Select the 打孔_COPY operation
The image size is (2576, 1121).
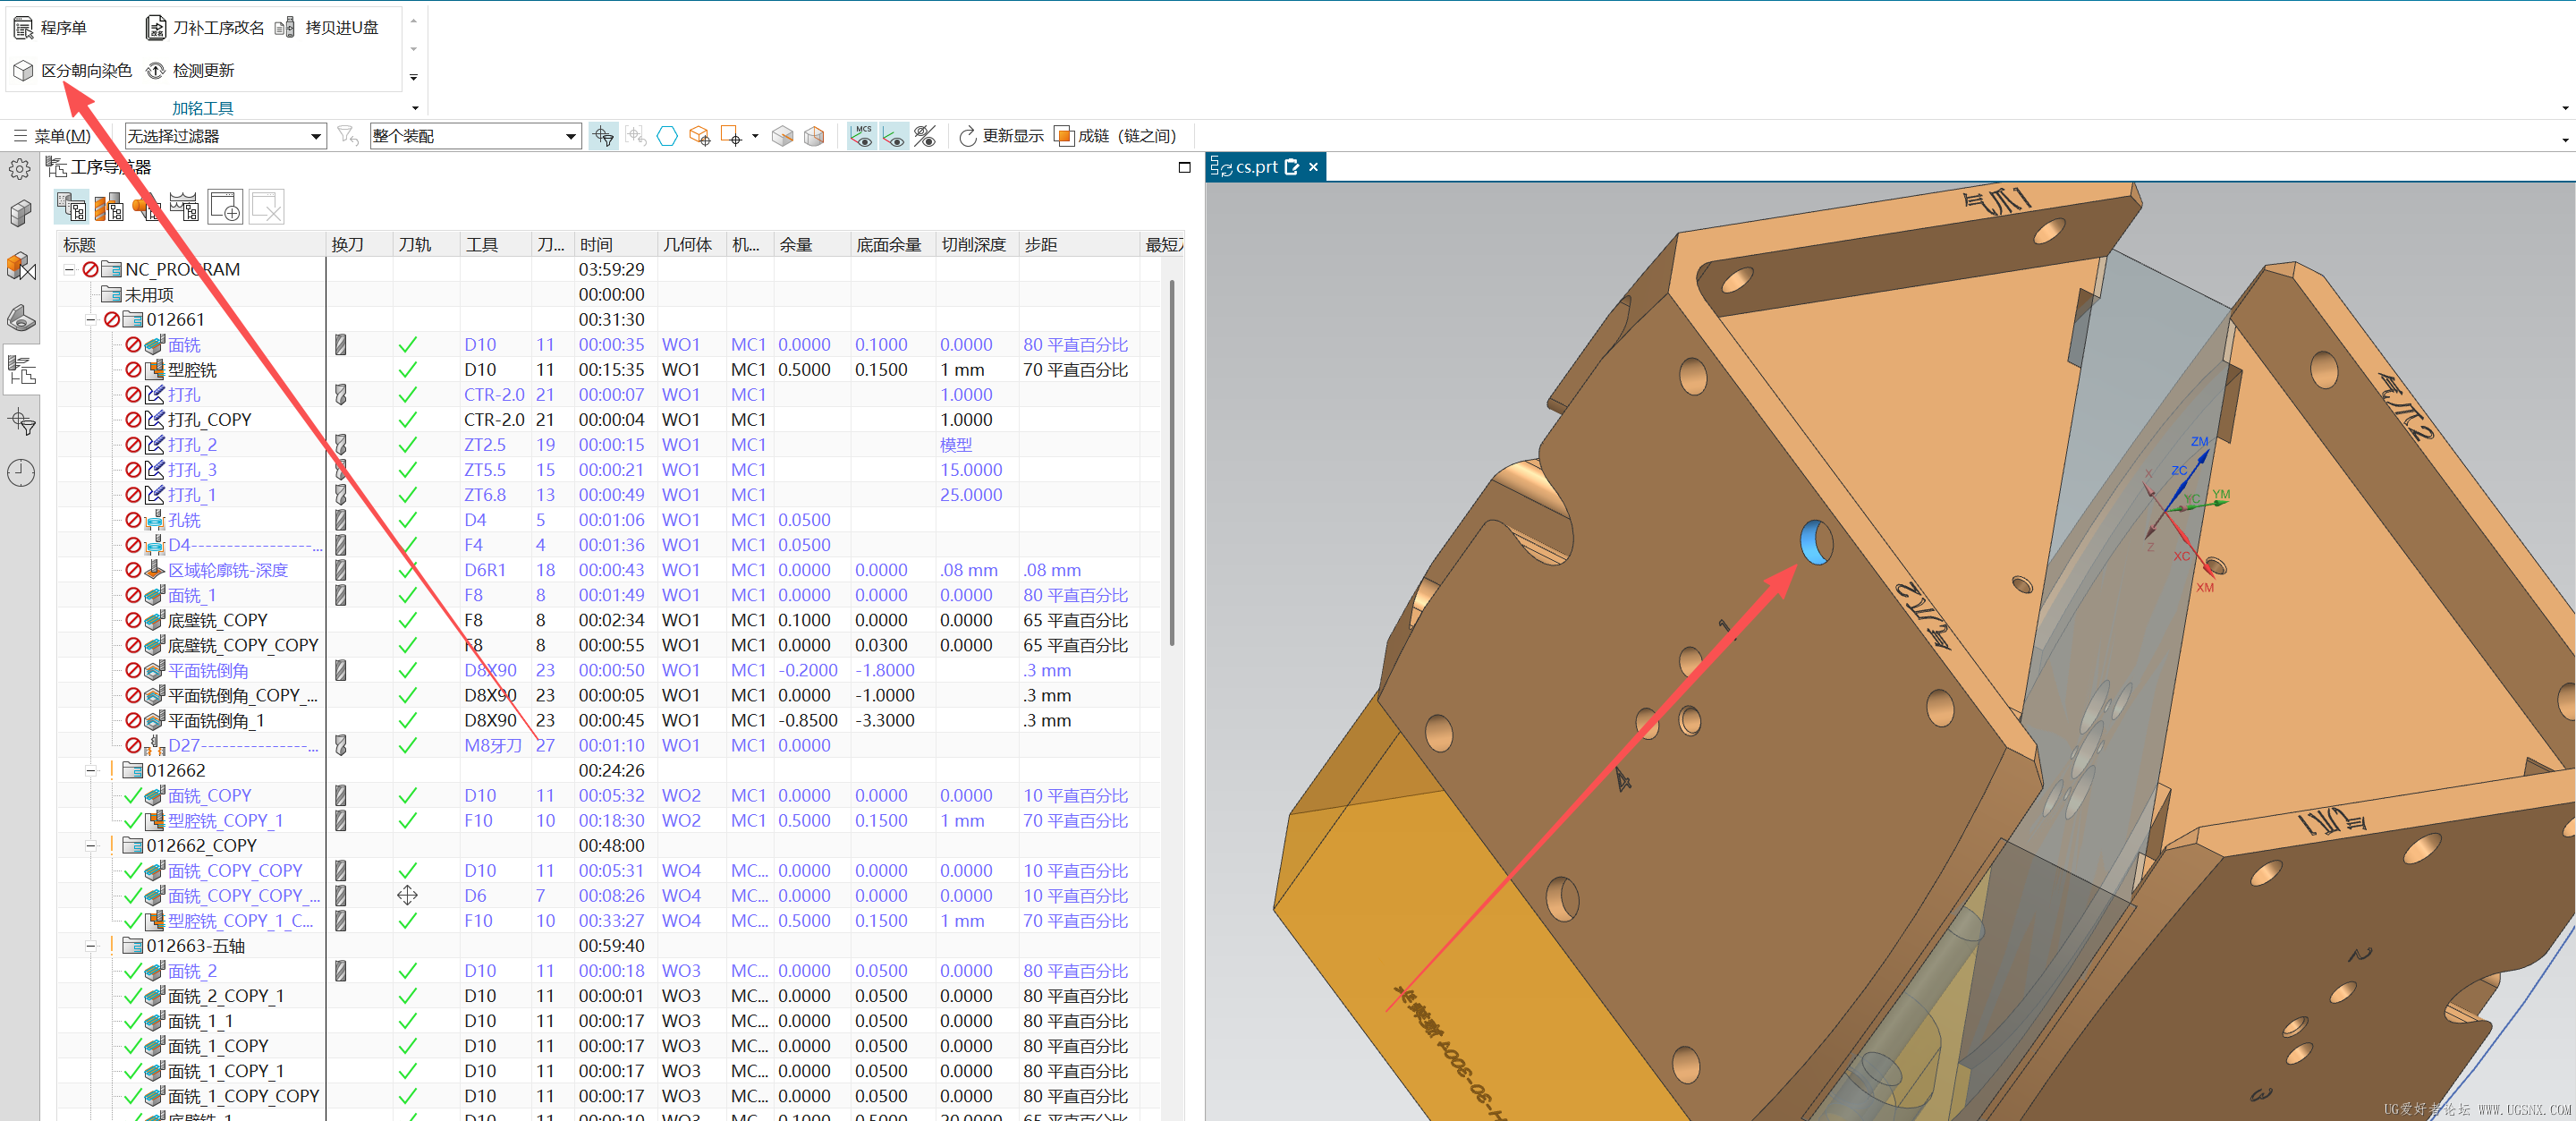(x=209, y=420)
